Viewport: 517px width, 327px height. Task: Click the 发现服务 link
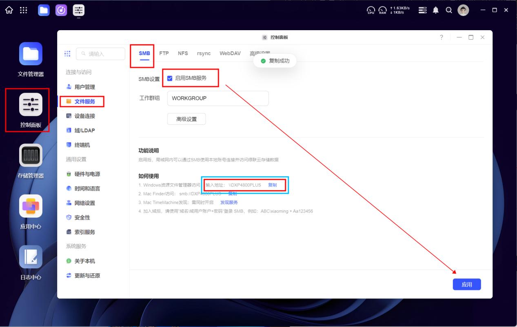click(229, 202)
